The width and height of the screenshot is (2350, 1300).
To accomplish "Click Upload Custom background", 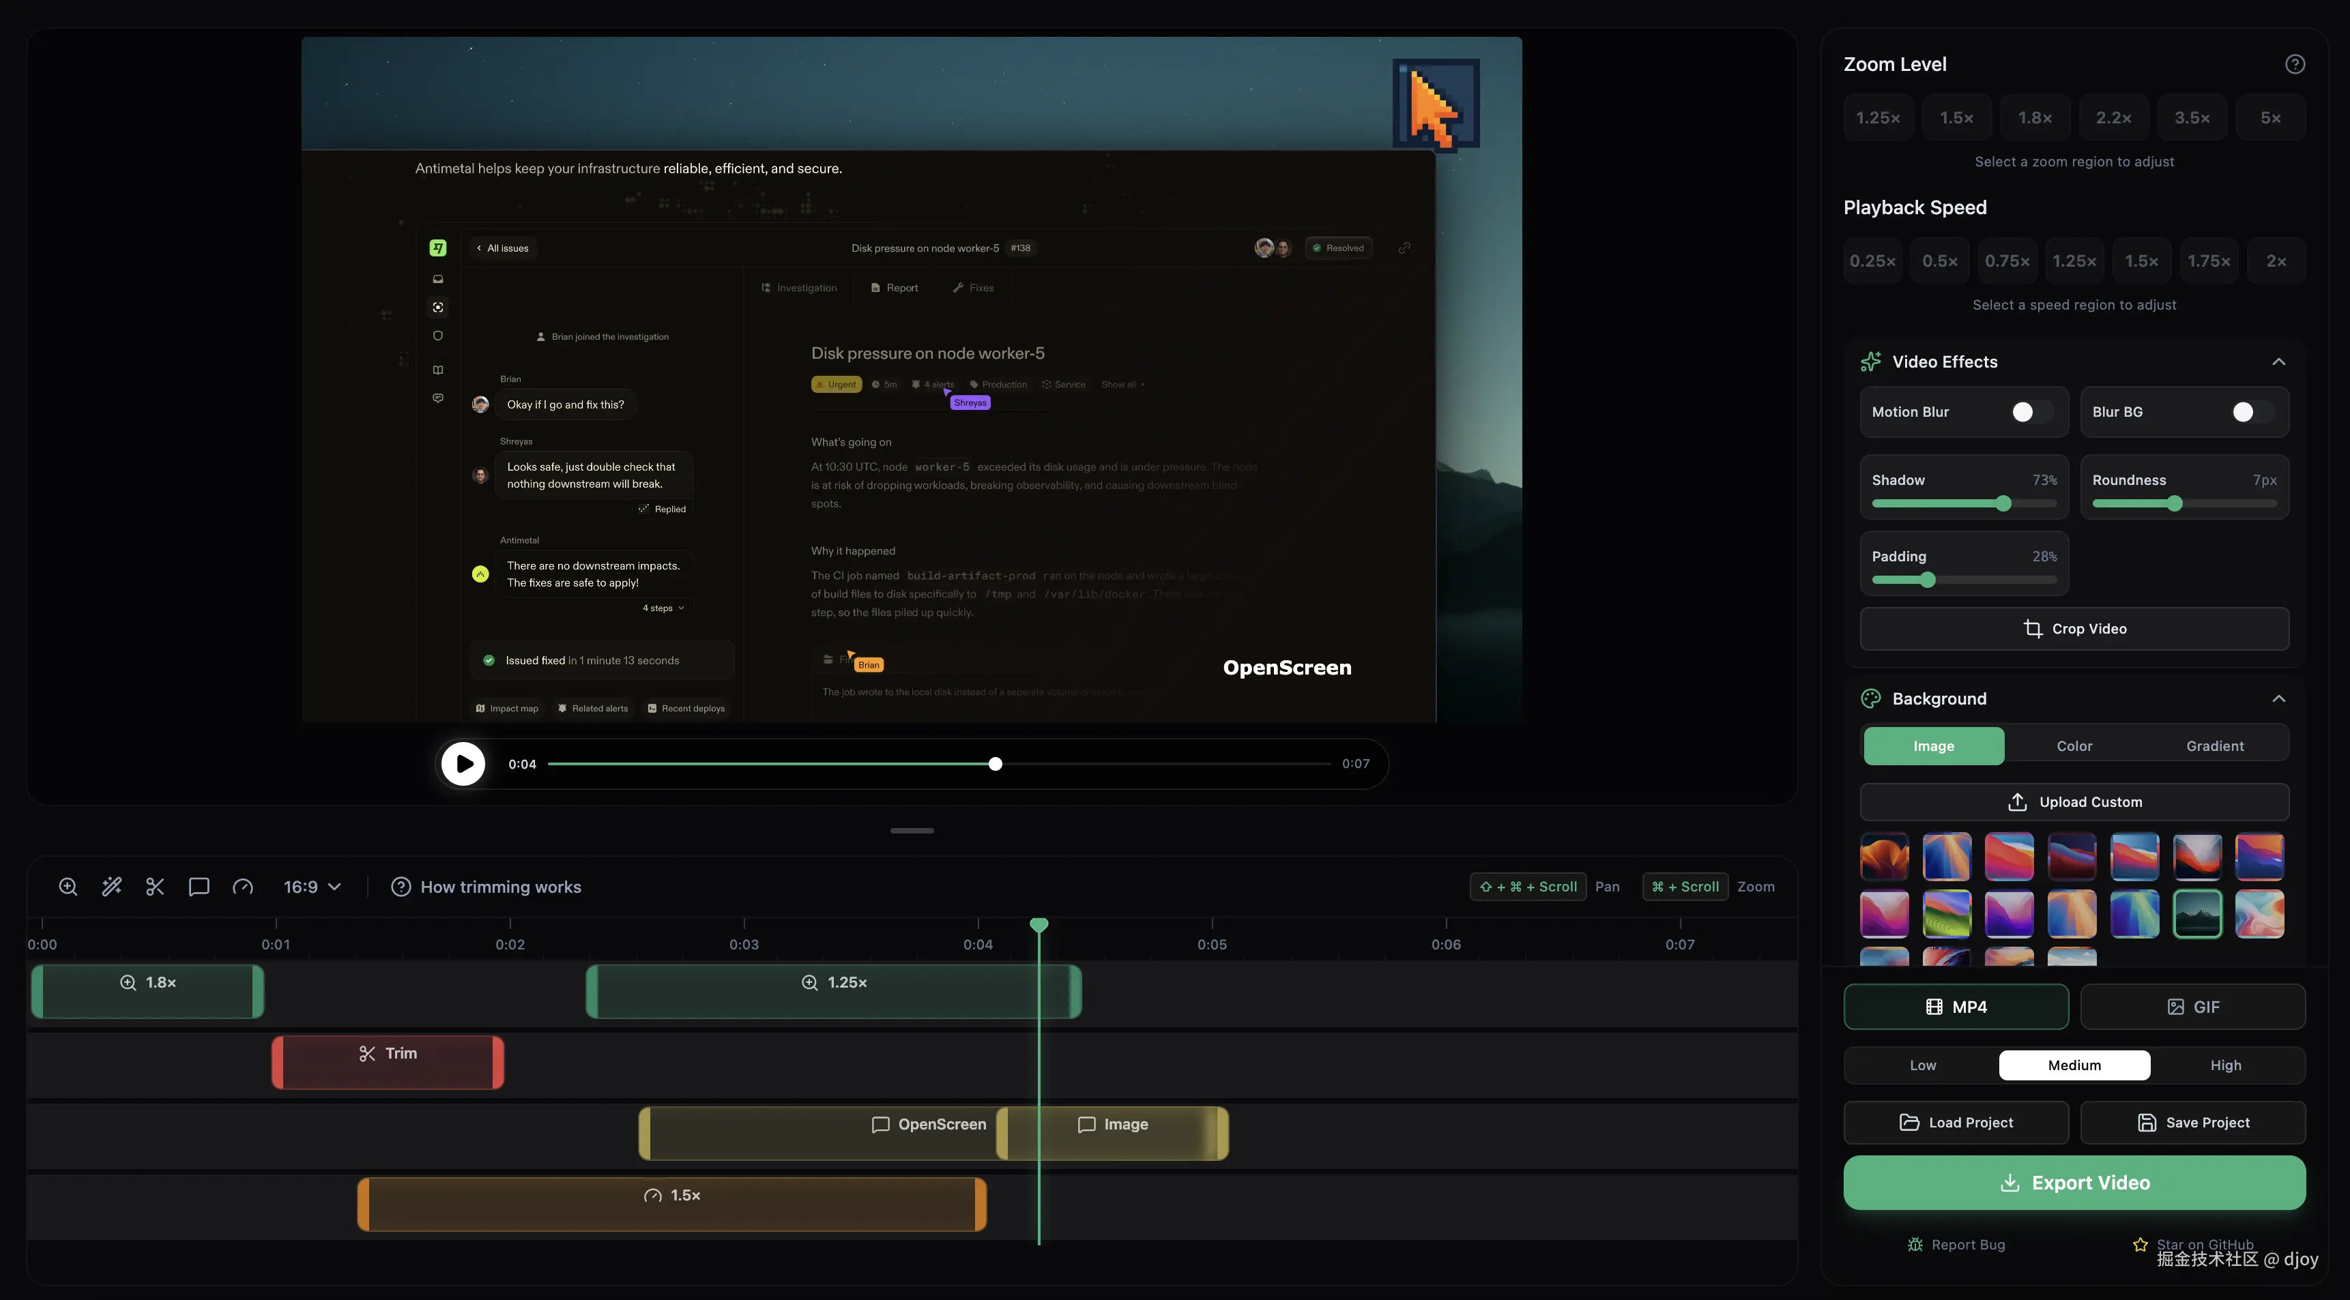I will 2074,801.
